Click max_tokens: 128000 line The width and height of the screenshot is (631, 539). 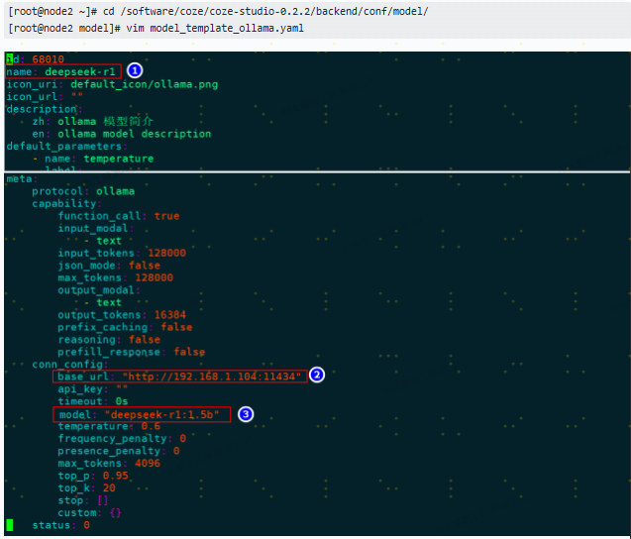point(116,277)
